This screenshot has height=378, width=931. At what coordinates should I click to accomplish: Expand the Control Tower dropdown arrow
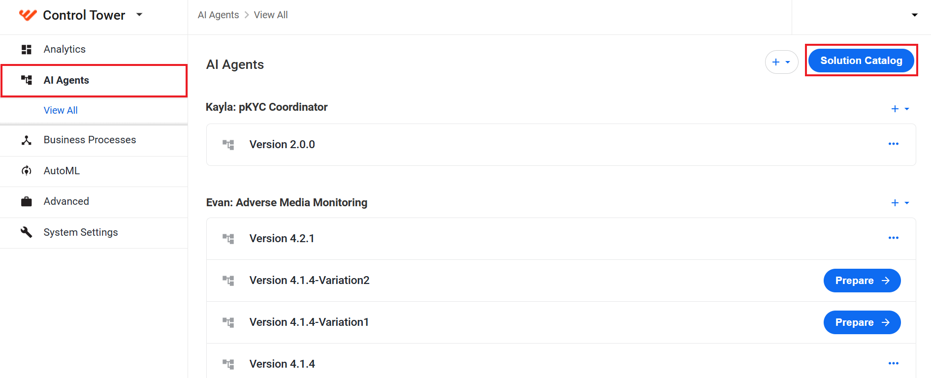(139, 15)
